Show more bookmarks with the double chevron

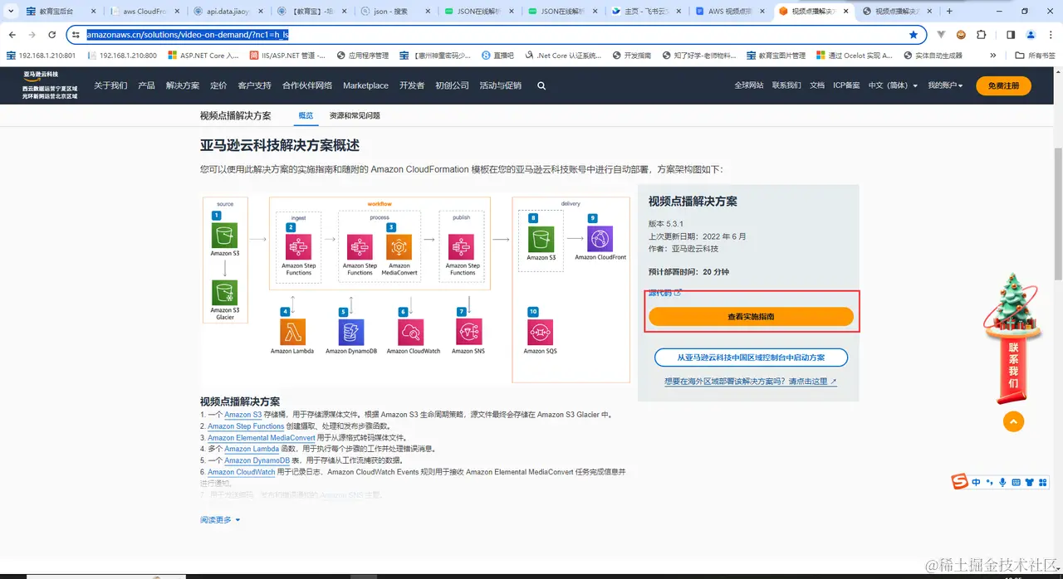click(993, 56)
